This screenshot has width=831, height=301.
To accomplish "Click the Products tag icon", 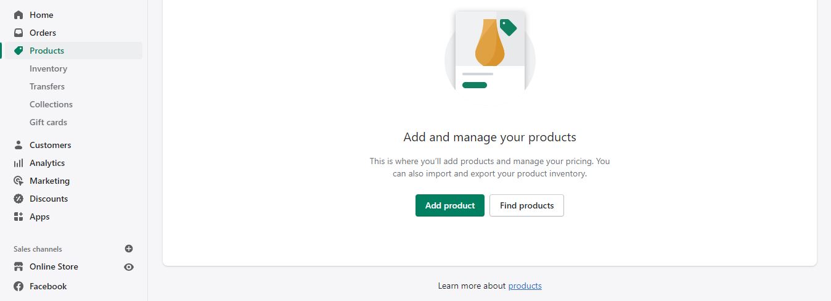I will (x=18, y=51).
